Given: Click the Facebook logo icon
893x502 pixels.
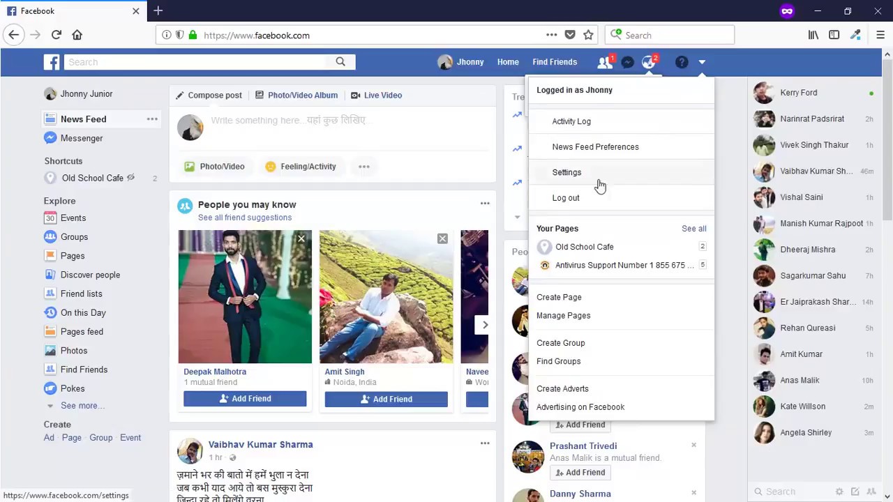Looking at the screenshot, I should 52,62.
